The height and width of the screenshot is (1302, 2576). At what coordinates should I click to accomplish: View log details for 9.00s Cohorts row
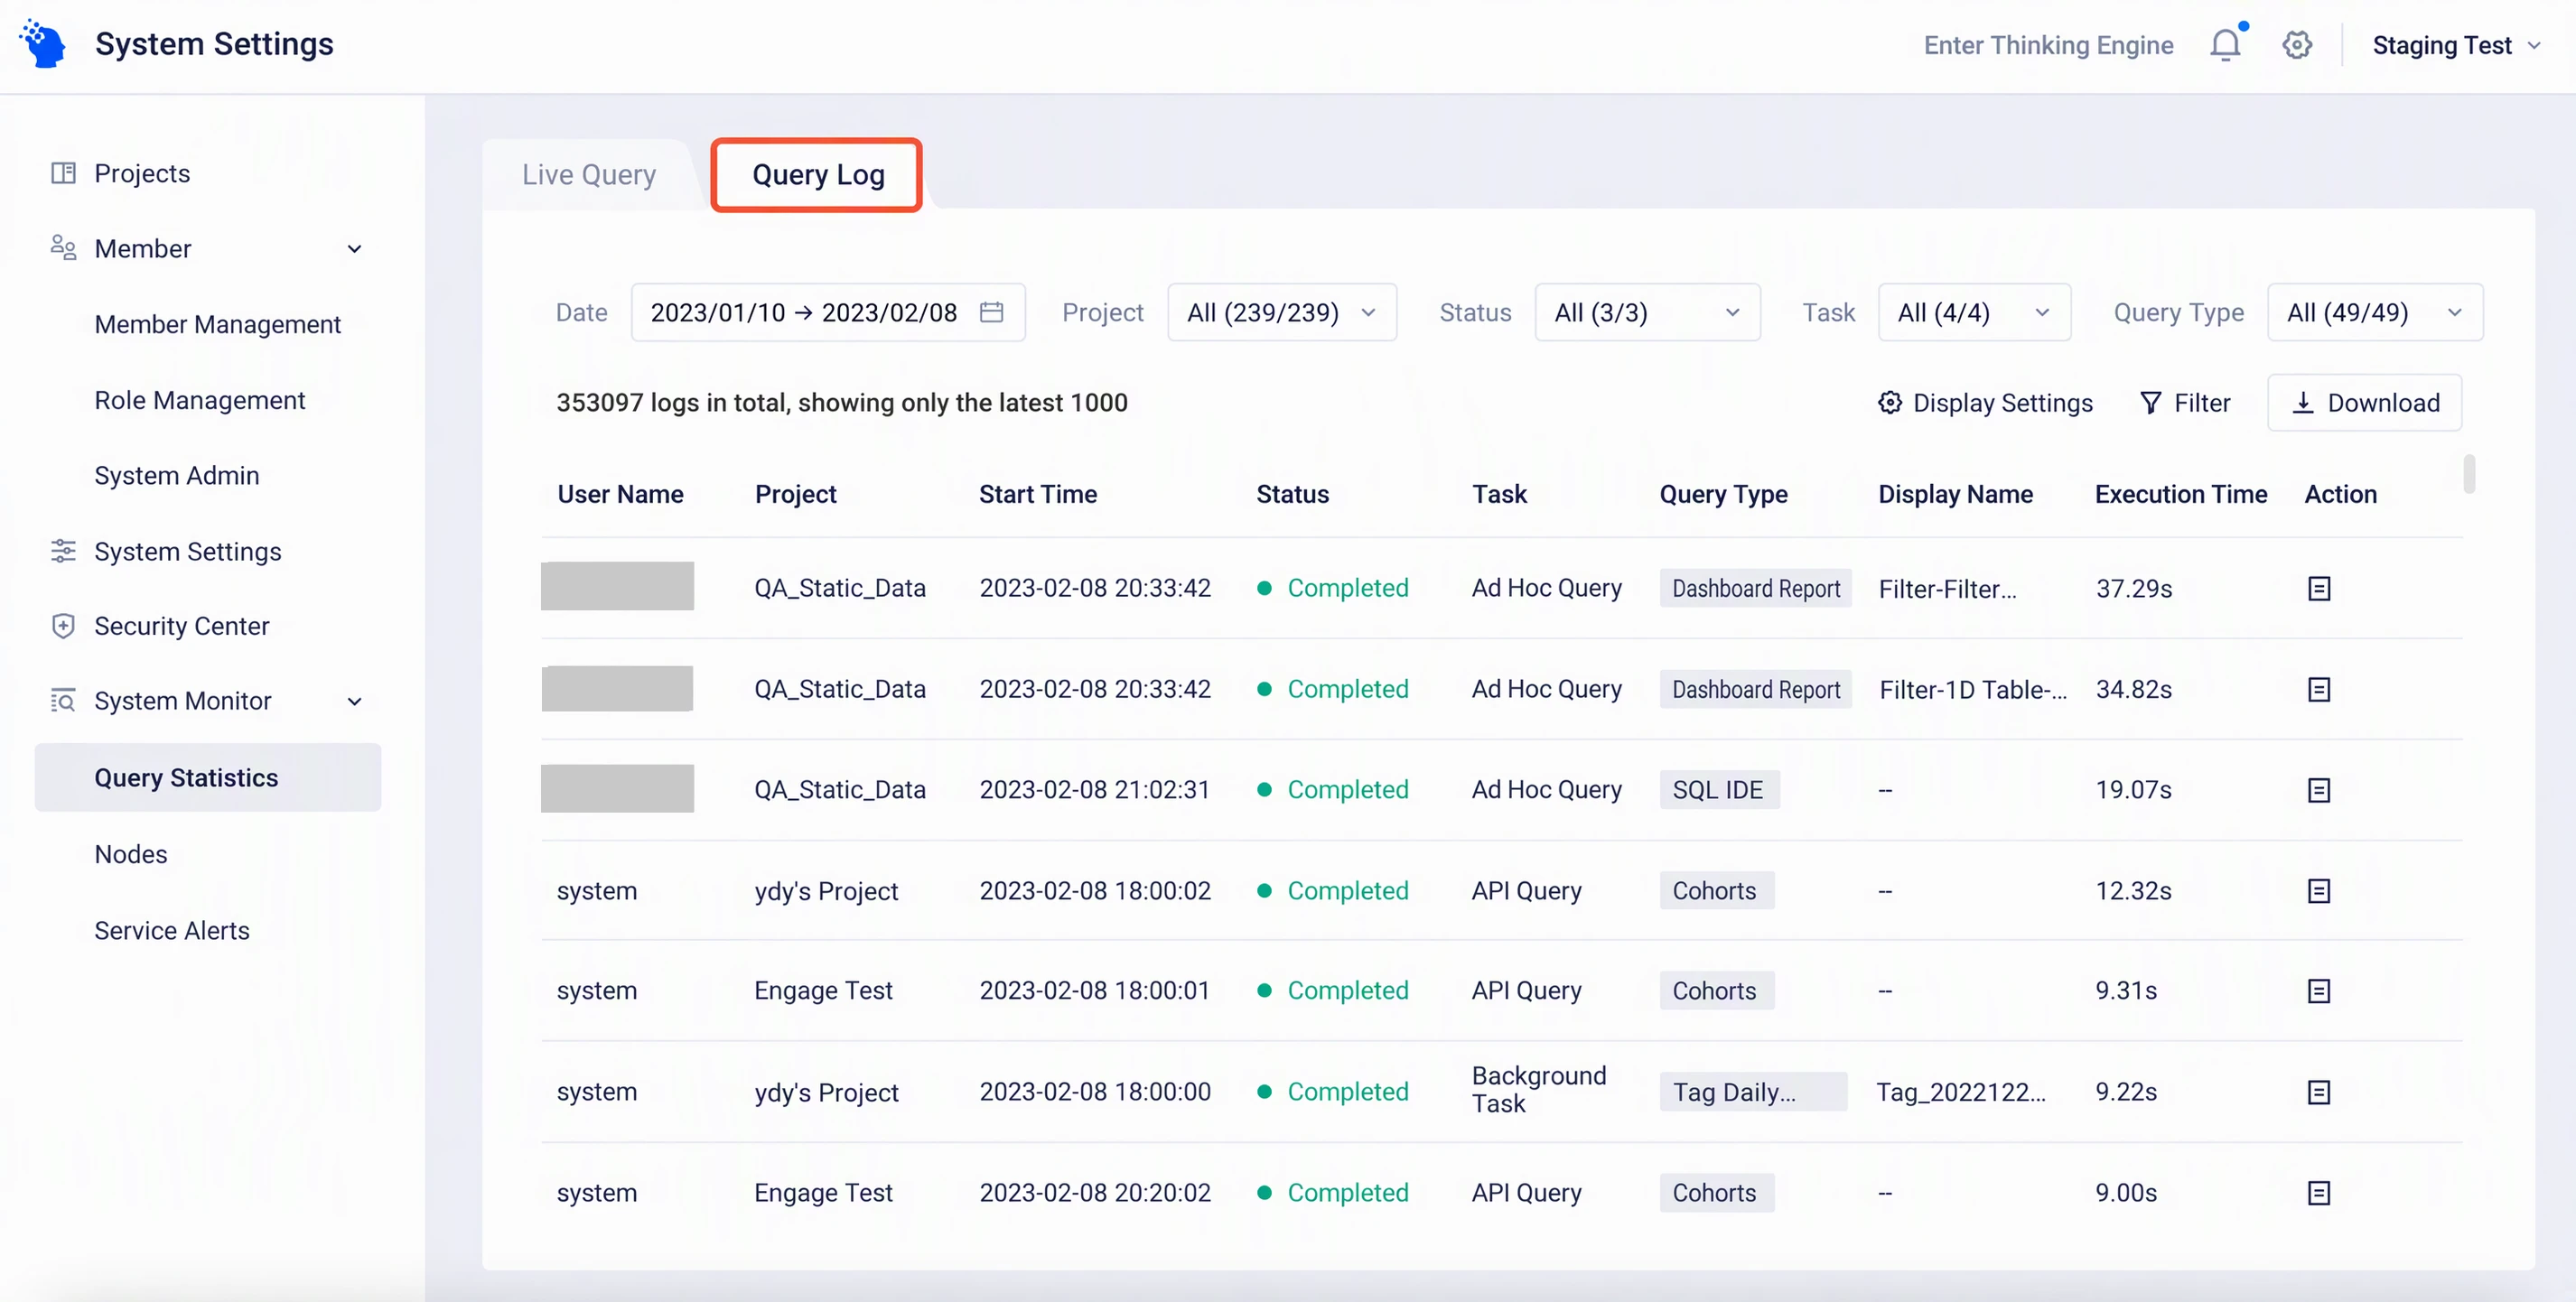2319,1193
